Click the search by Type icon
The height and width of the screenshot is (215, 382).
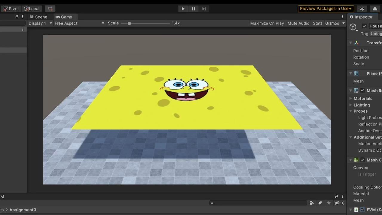tap(312, 203)
